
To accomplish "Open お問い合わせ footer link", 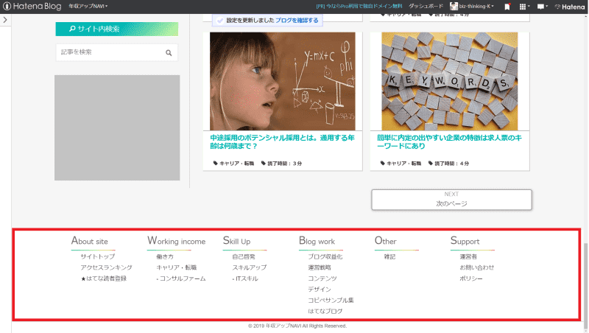I will click(x=477, y=267).
